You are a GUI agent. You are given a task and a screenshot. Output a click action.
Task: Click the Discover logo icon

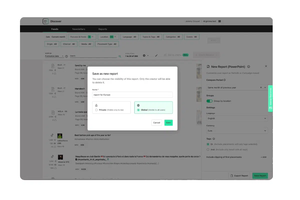click(45, 21)
